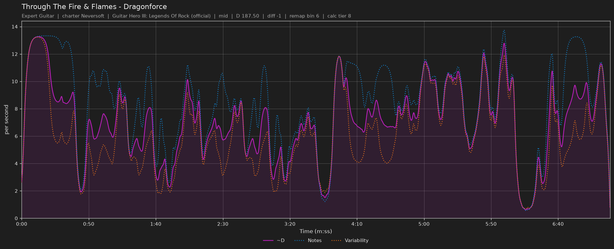Click the "1:40" time tick label
614x249 pixels.
coord(156,224)
